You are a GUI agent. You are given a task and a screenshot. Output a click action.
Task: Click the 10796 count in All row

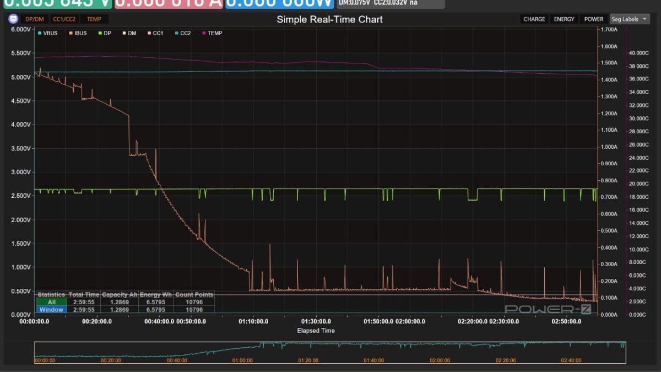pos(194,302)
